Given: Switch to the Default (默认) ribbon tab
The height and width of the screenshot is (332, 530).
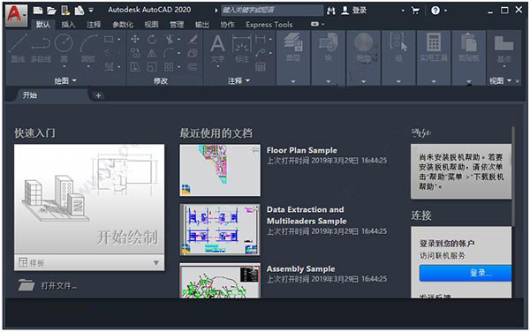Looking at the screenshot, I should (43, 25).
